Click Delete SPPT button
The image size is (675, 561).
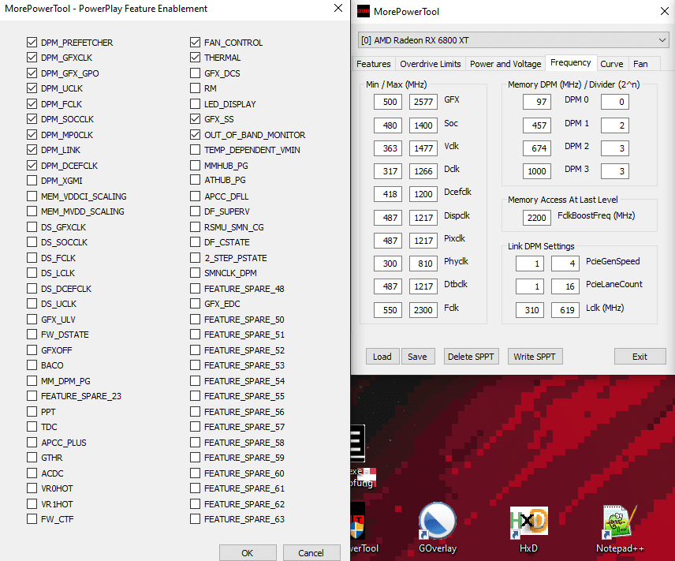click(x=471, y=357)
